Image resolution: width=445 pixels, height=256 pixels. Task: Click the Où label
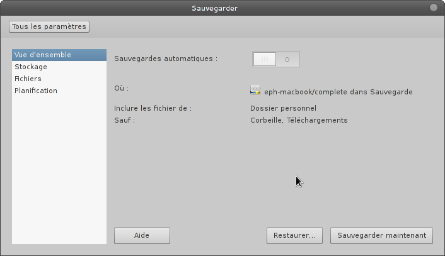click(x=121, y=88)
